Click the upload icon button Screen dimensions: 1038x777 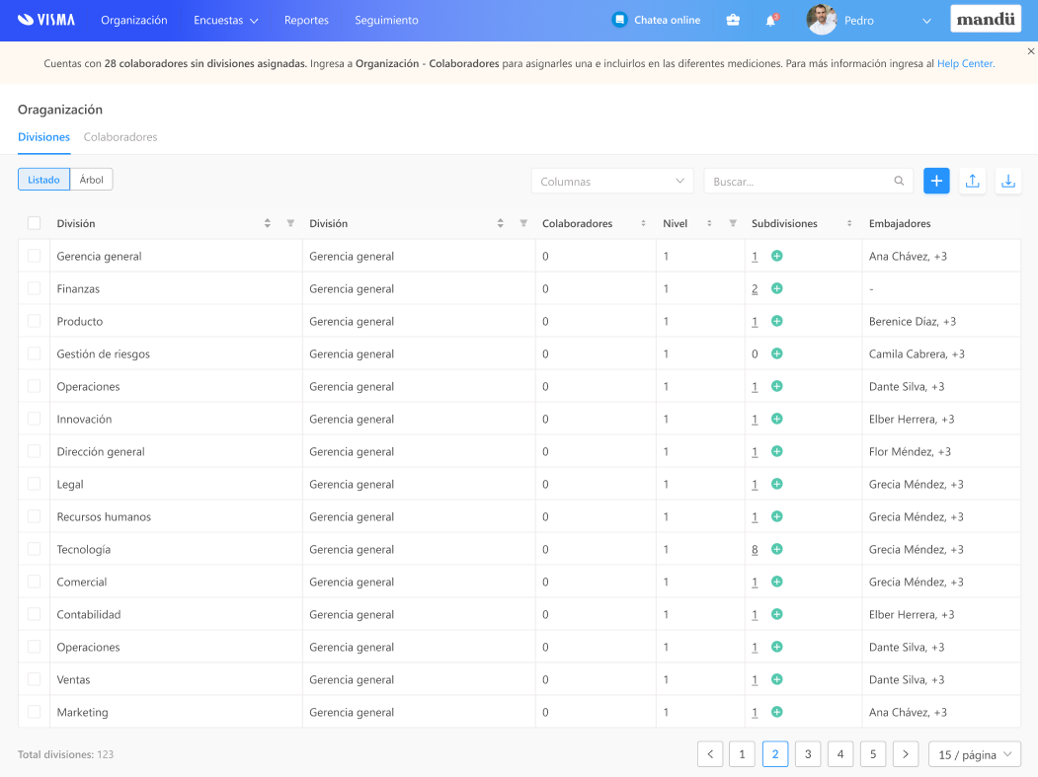972,181
